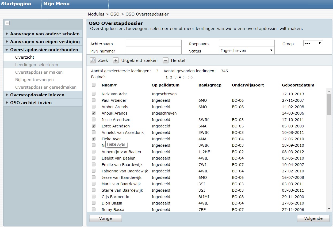Expand Aanvragen van andere scholen

tap(43, 34)
